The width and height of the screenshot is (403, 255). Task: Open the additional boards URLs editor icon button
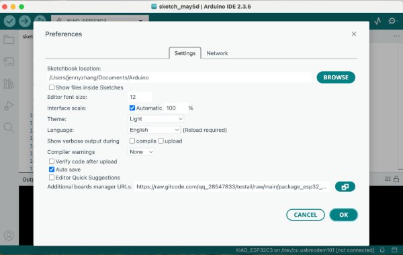pyautogui.click(x=345, y=187)
